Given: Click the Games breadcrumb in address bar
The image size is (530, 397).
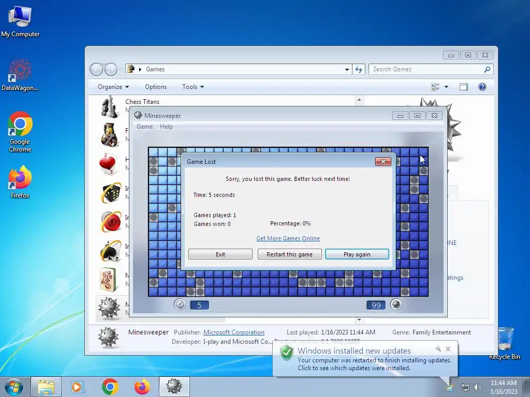Looking at the screenshot, I should pyautogui.click(x=155, y=69).
